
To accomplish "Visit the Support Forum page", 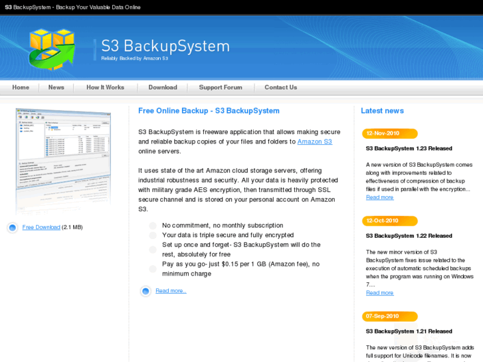I will tap(221, 87).
